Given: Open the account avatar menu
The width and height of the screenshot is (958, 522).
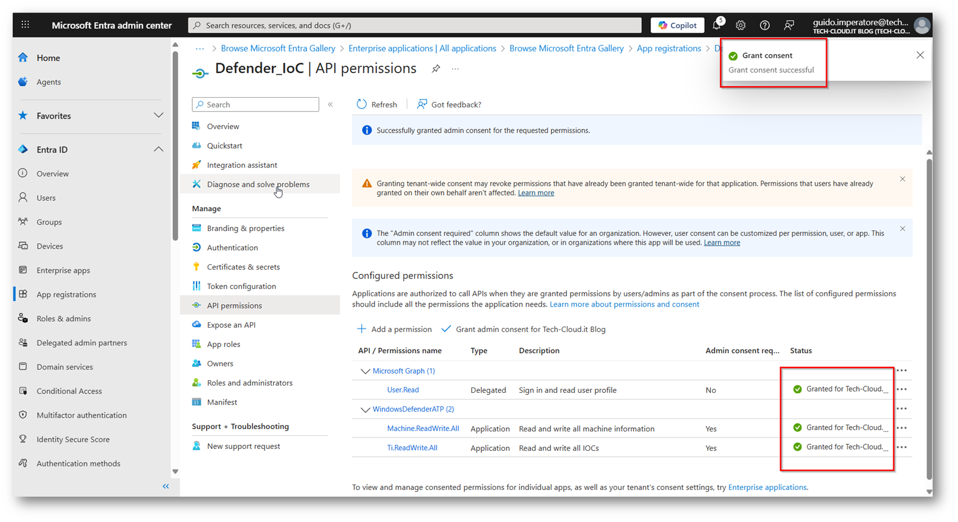Looking at the screenshot, I should coord(922,25).
